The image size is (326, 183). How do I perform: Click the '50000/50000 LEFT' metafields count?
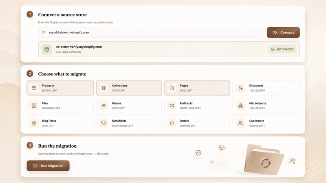(123, 126)
